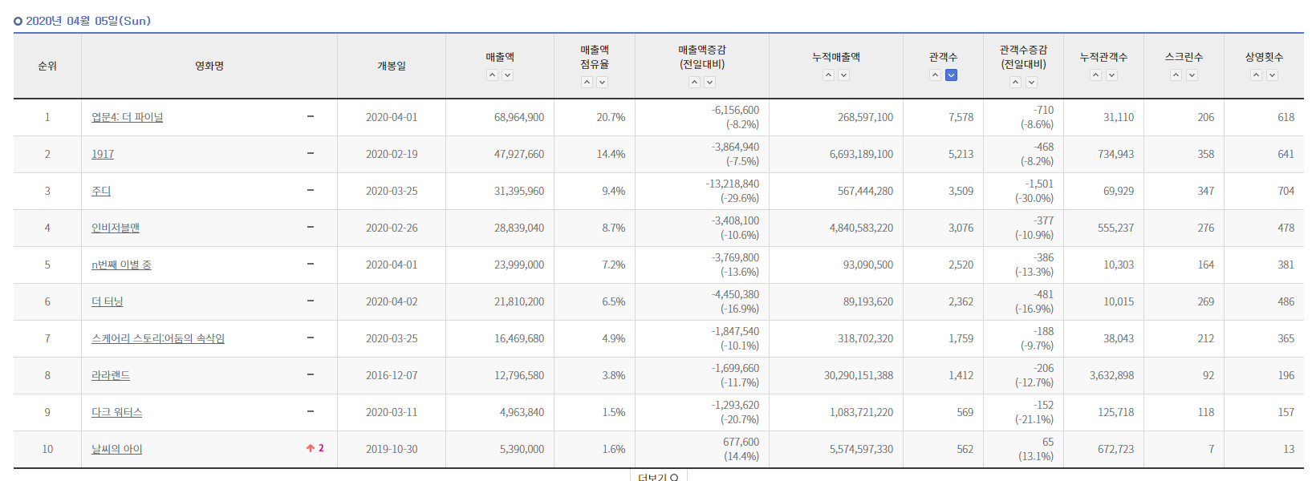Open the 1917 movie link
The width and height of the screenshot is (1316, 481).
pyautogui.click(x=103, y=154)
